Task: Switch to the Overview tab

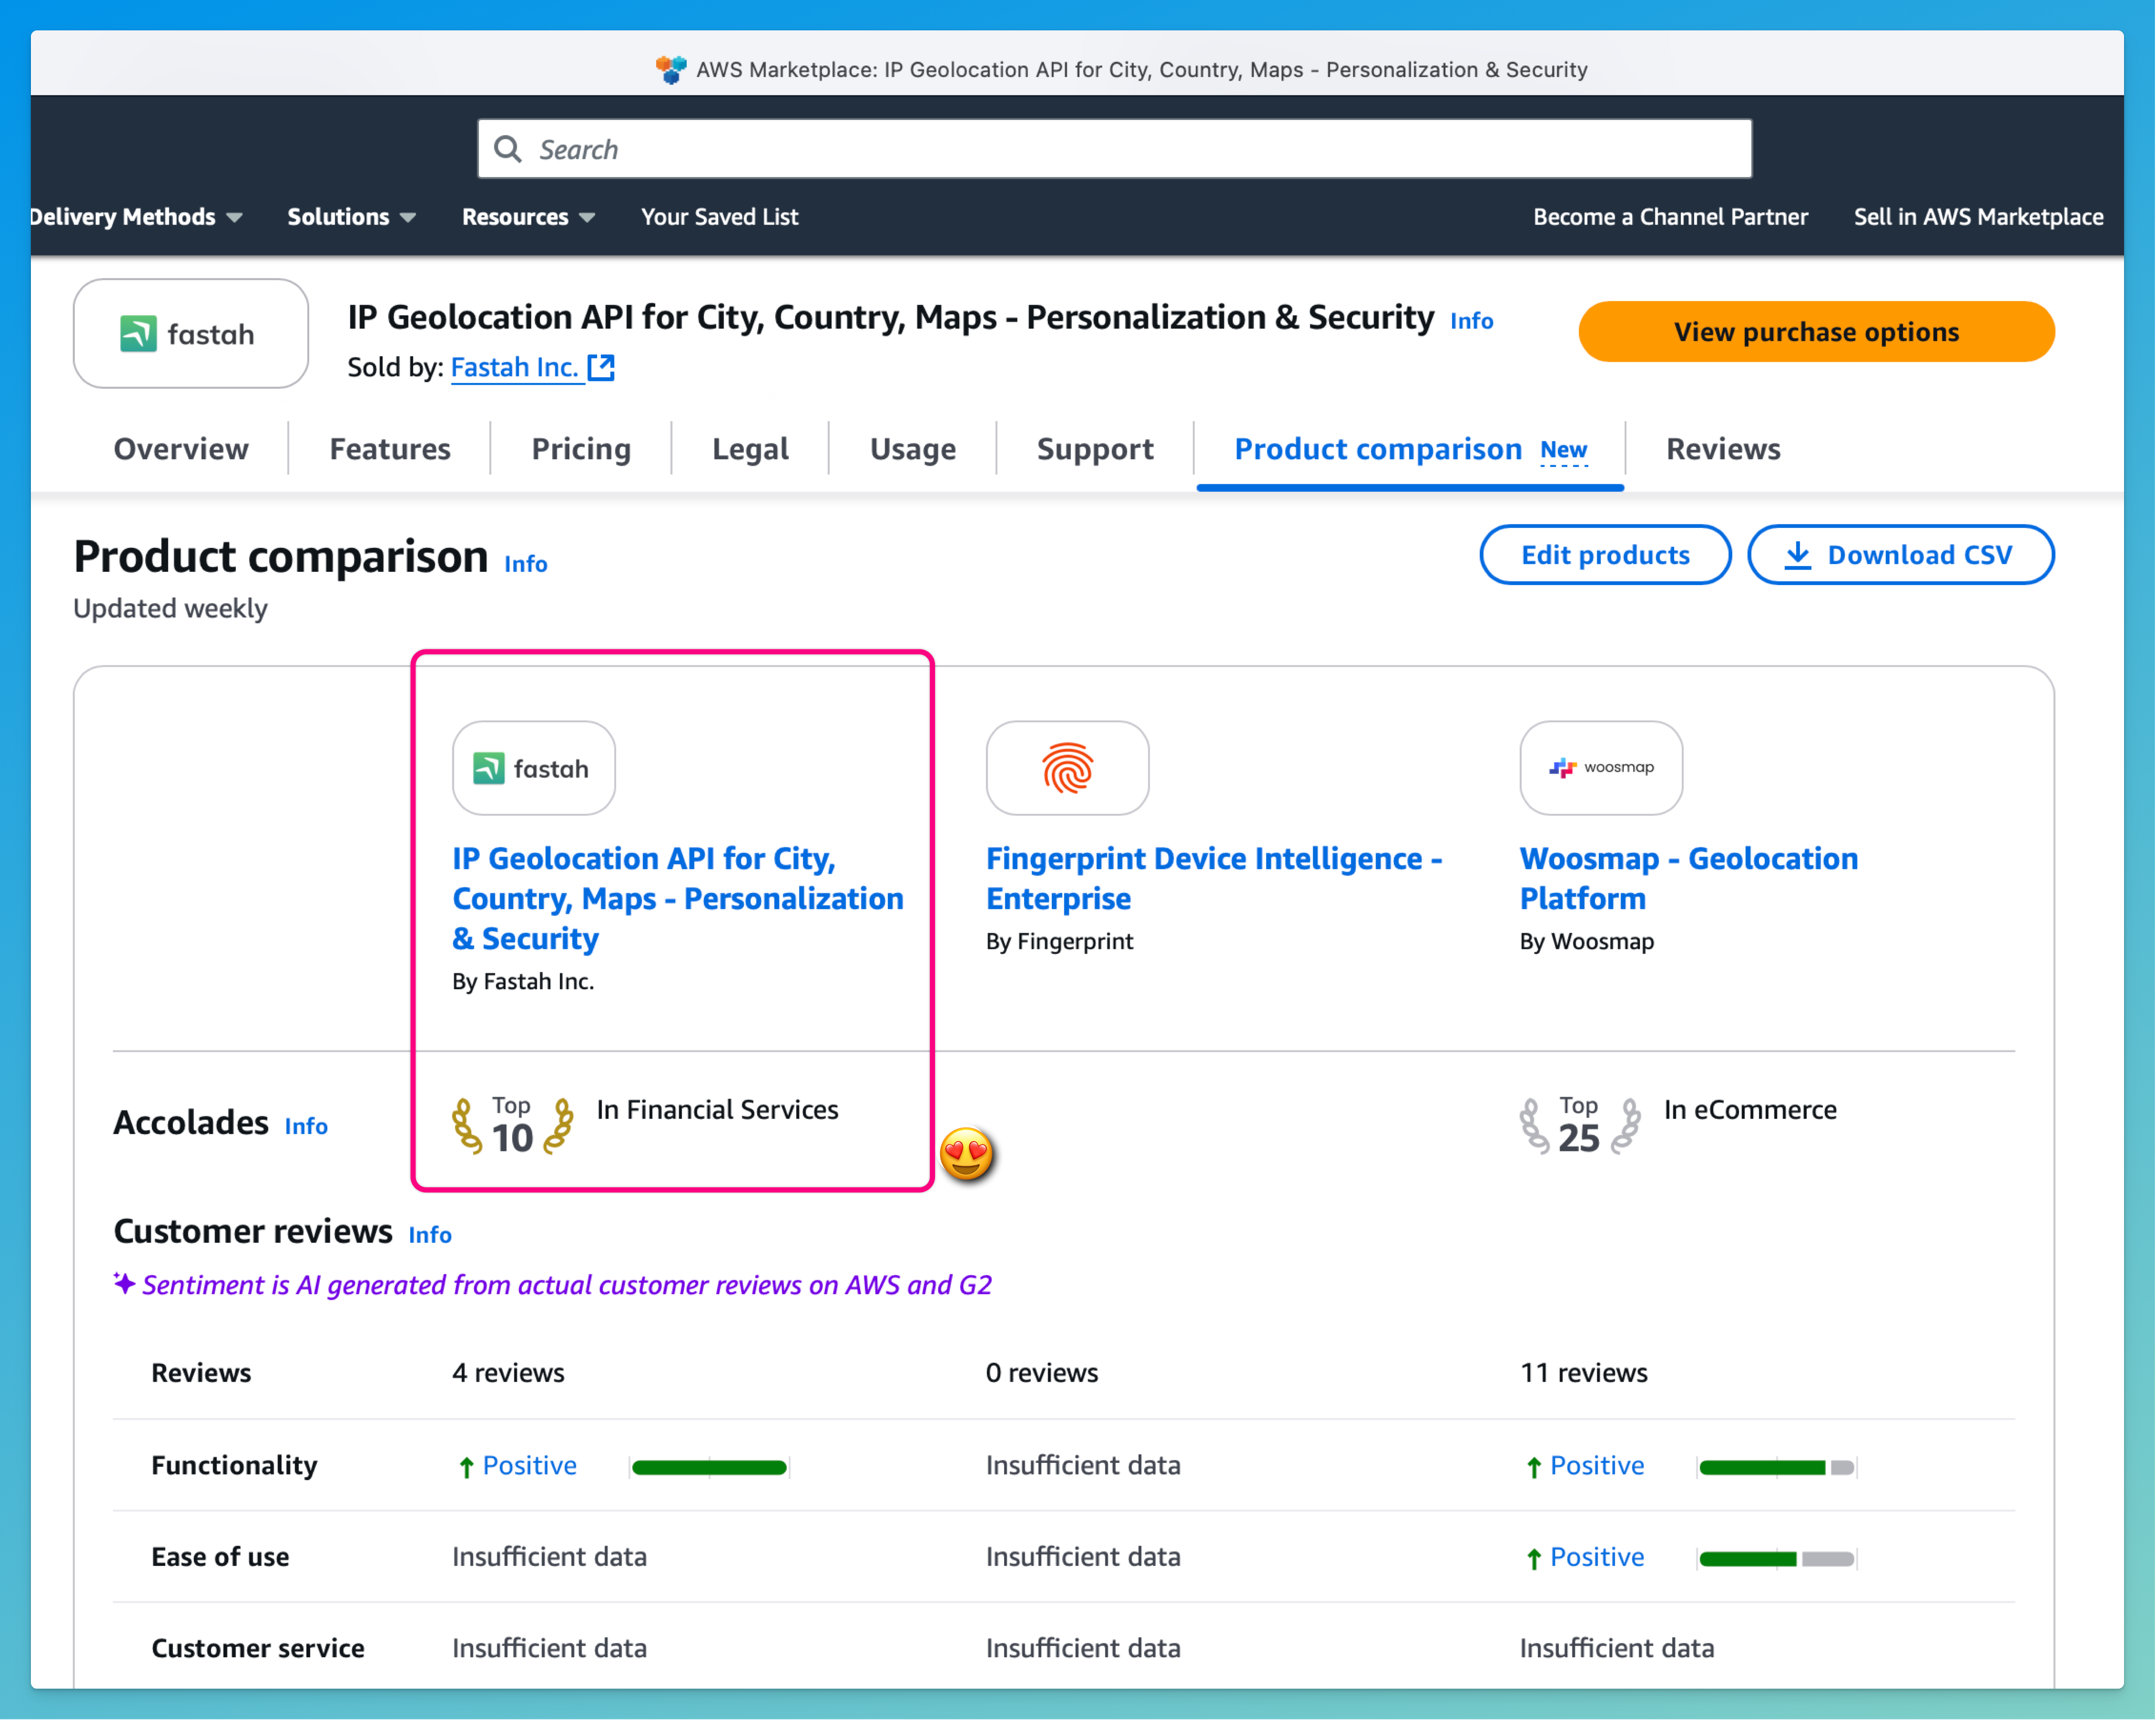Action: click(x=181, y=449)
